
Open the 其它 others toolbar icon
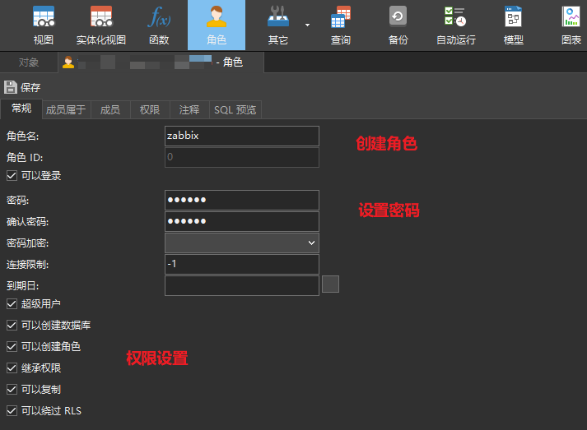pos(277,25)
